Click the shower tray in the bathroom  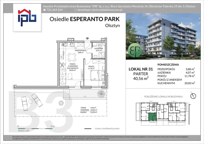(x=102, y=55)
